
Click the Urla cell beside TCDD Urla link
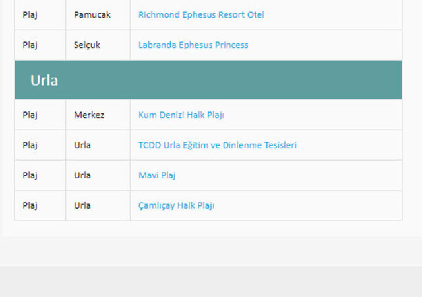(x=82, y=145)
